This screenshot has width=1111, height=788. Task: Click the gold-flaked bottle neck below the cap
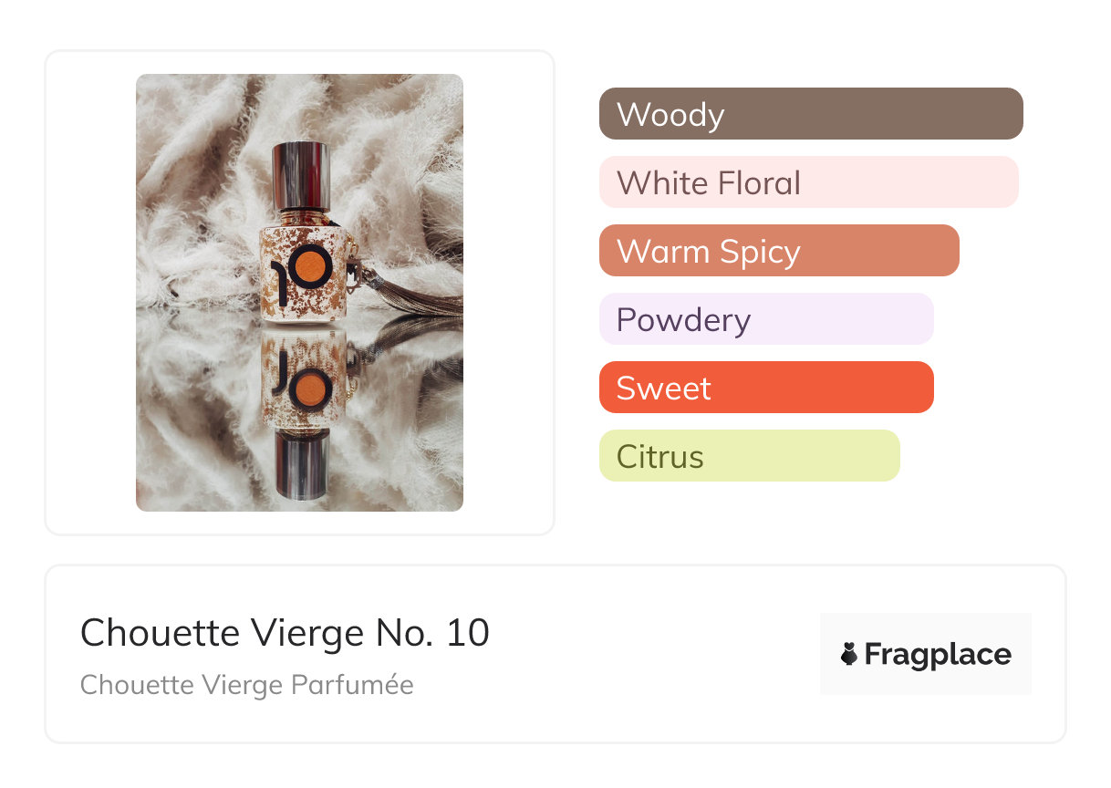(x=300, y=216)
